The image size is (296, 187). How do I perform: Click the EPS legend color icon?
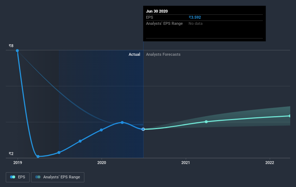[x=13, y=177]
